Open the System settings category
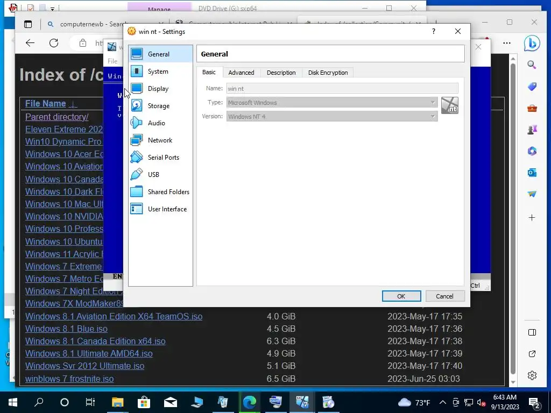 [x=160, y=72]
